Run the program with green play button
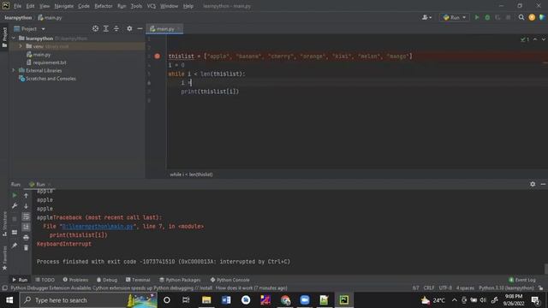 click(x=477, y=17)
